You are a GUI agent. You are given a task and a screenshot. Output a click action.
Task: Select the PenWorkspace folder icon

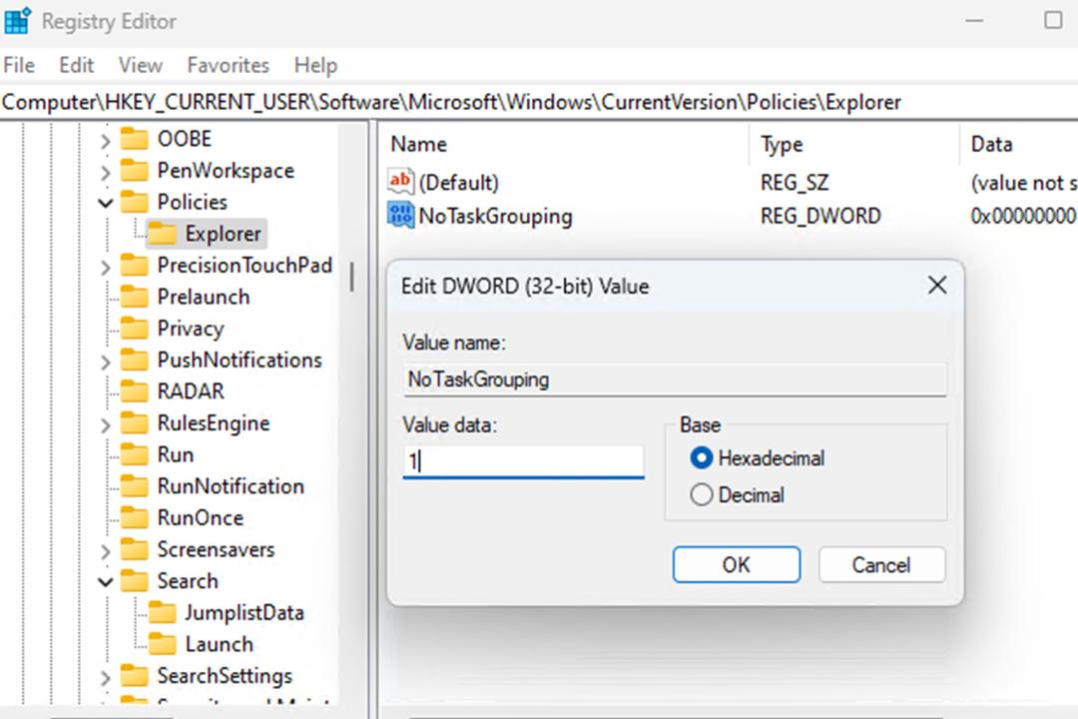pyautogui.click(x=135, y=171)
